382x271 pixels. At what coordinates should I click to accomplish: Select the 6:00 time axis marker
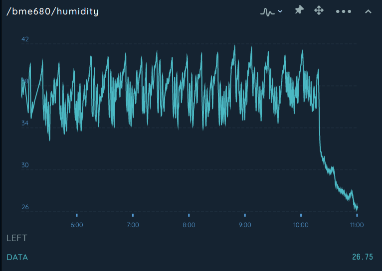click(x=77, y=225)
